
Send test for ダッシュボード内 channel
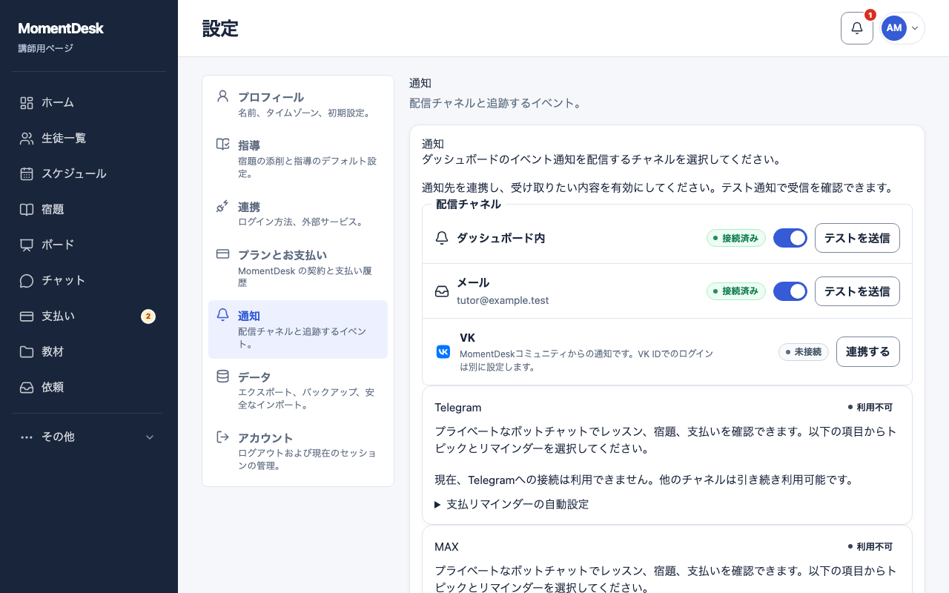pyautogui.click(x=857, y=238)
